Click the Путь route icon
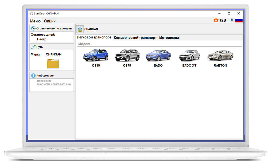Screen dimensions: 270x165 [33, 47]
